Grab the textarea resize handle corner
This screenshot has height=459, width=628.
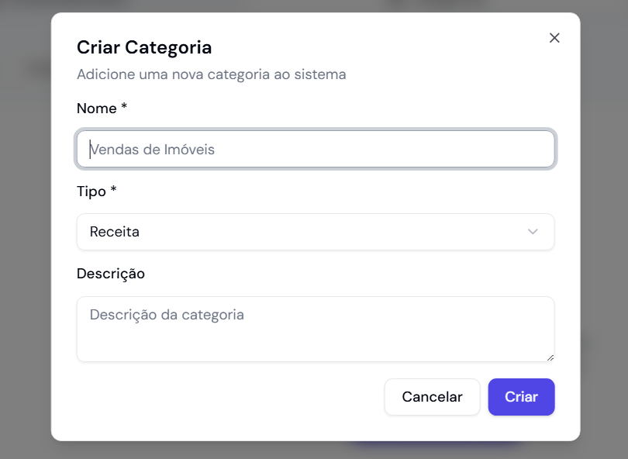(550, 357)
